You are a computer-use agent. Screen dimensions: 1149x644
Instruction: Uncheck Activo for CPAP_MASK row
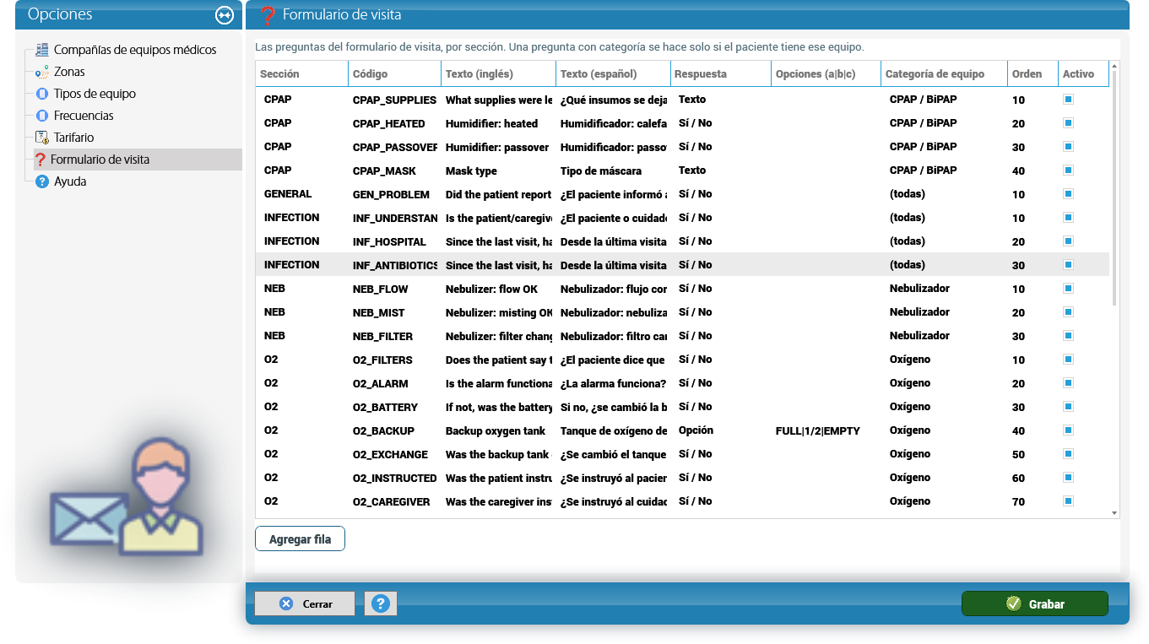[x=1068, y=170]
